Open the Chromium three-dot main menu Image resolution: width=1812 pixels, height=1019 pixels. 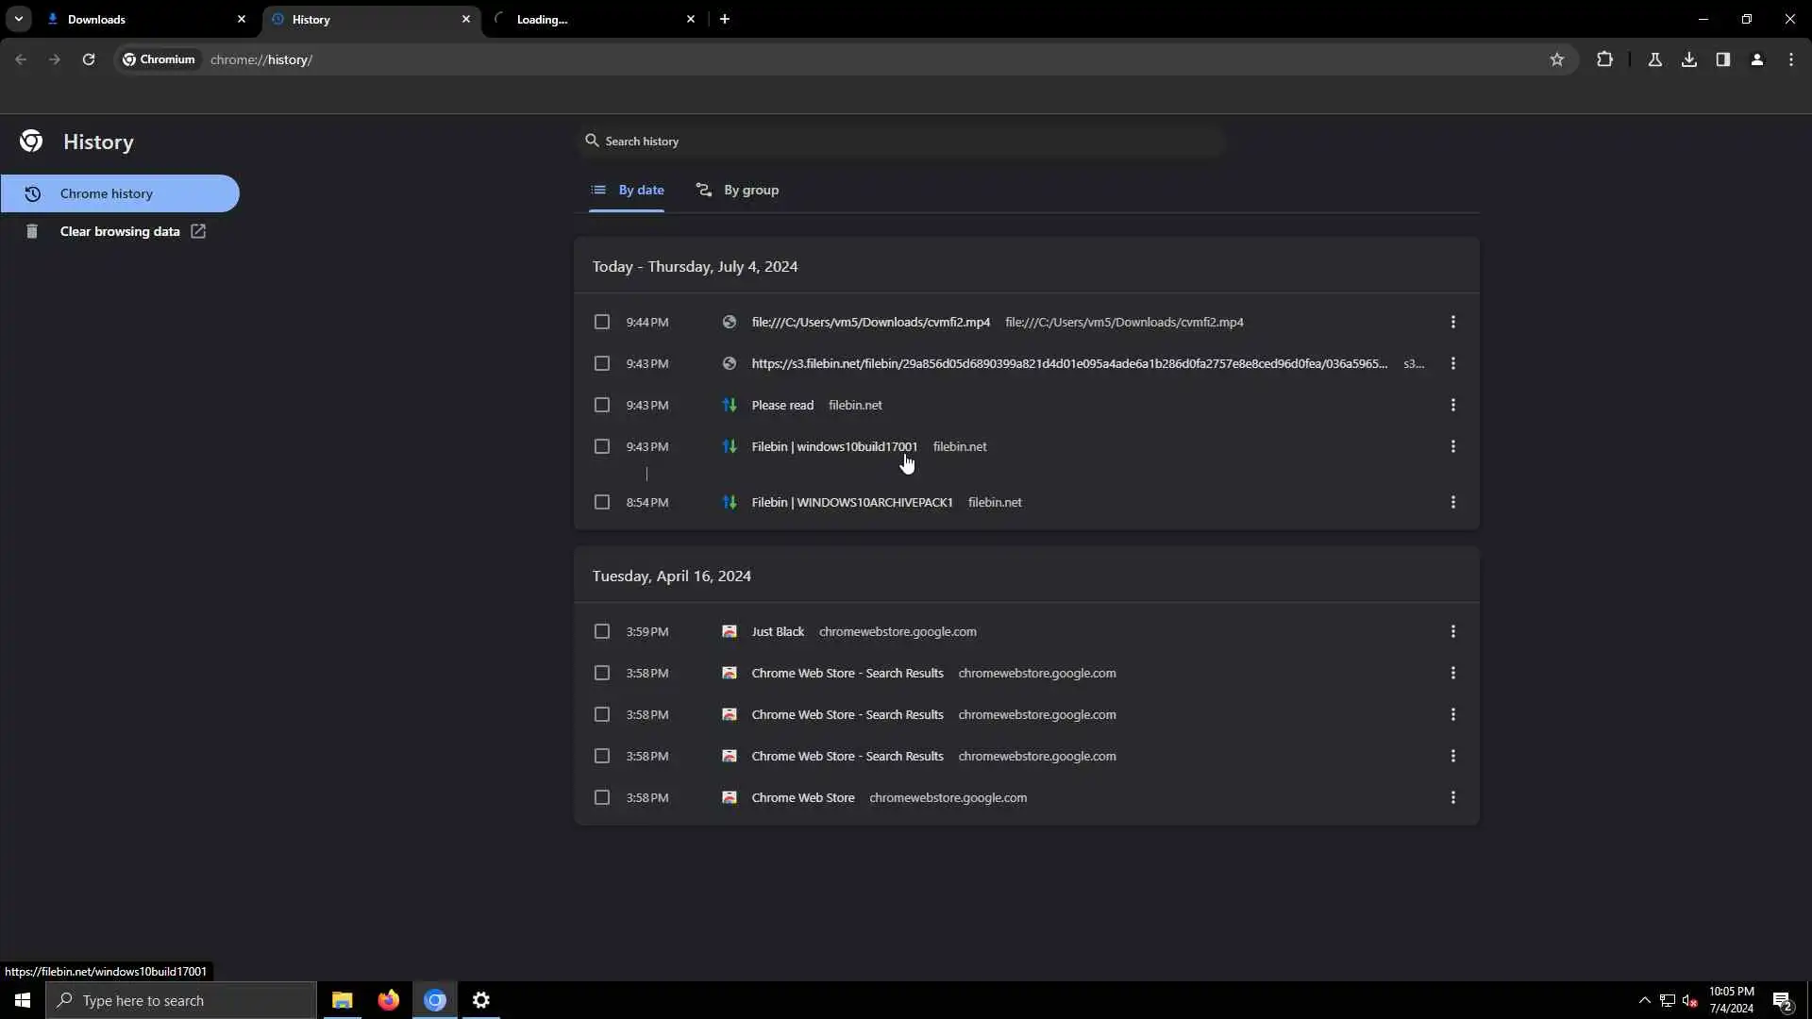coord(1791,59)
